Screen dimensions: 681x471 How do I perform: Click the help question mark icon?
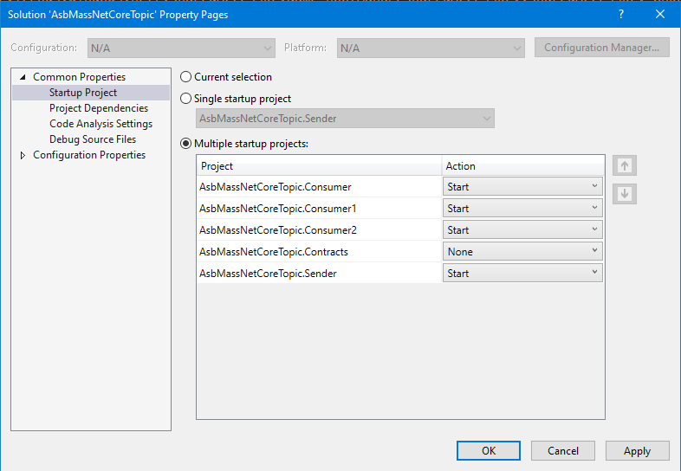point(620,15)
